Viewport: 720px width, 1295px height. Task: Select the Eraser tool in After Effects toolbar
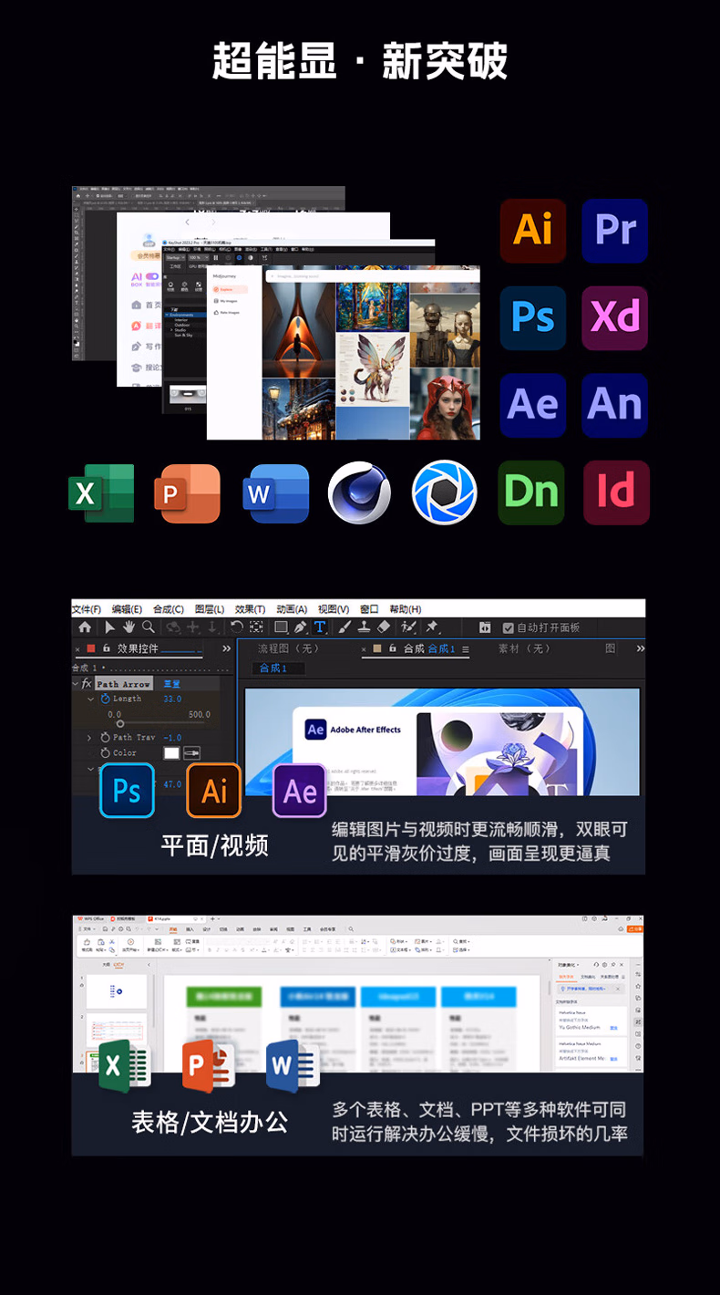tap(383, 627)
